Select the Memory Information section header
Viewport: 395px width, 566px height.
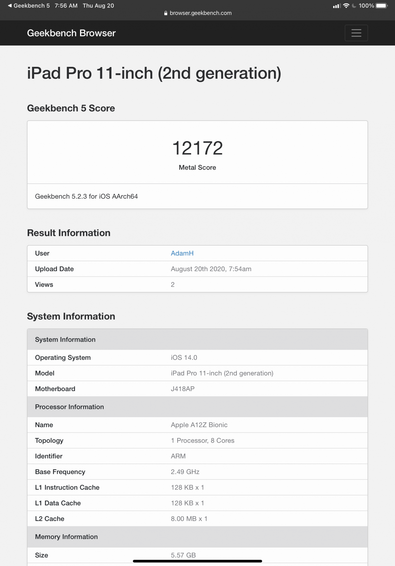point(197,537)
